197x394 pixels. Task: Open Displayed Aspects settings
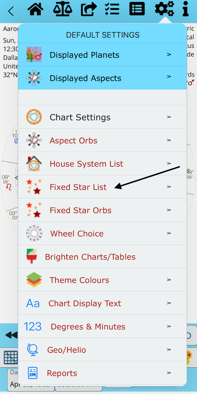tap(85, 78)
